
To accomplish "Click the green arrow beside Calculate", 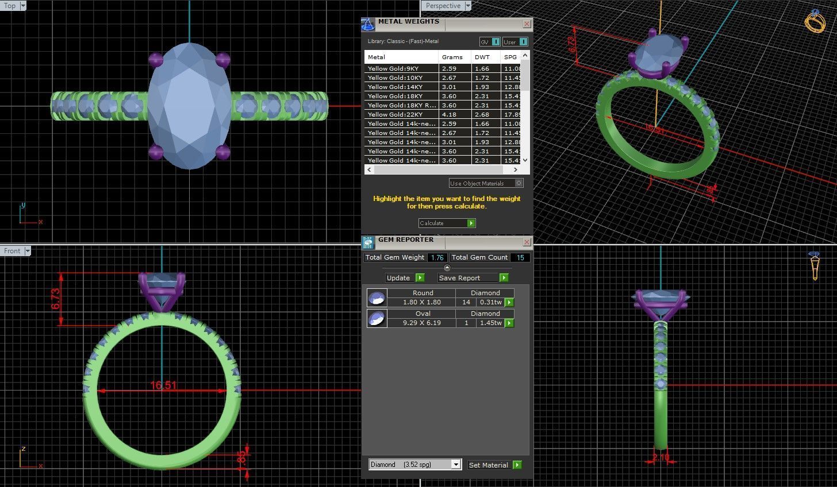I will tap(471, 223).
